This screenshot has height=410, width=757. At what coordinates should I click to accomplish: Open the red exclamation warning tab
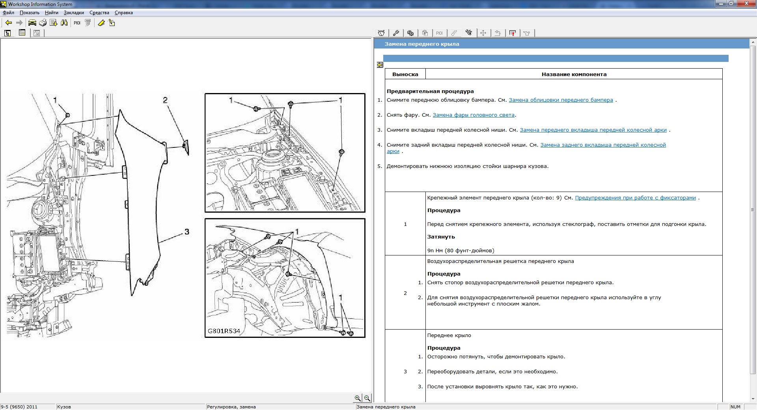pyautogui.click(x=513, y=33)
